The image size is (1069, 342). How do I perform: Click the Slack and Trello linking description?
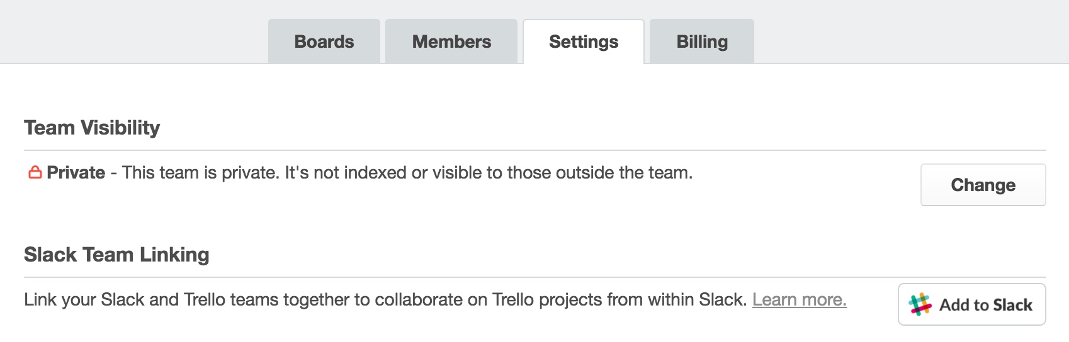click(x=385, y=300)
